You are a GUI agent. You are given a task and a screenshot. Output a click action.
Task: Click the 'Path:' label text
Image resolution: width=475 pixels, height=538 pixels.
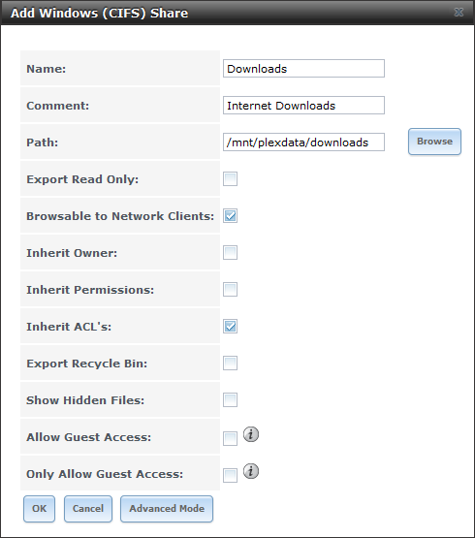(43, 142)
